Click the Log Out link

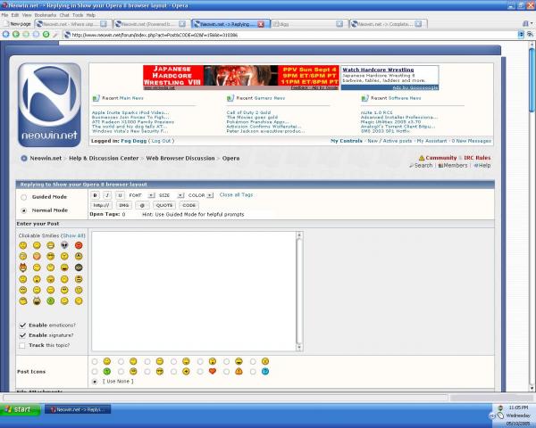[x=161, y=141]
